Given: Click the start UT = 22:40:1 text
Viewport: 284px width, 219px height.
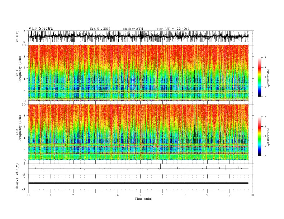Looking at the screenshot, I should coord(173,29).
